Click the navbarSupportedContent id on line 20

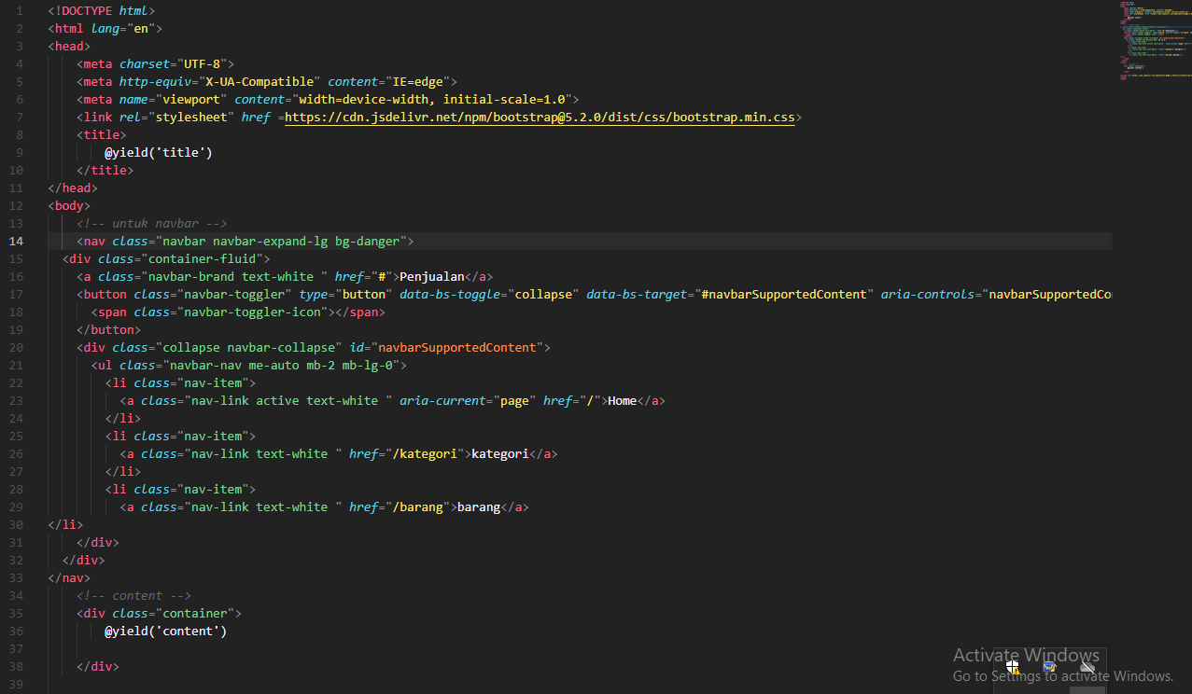[456, 347]
